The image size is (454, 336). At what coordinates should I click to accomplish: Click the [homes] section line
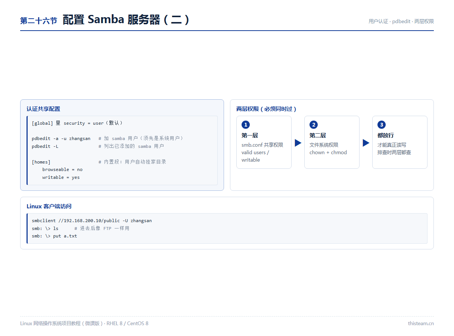pos(41,162)
